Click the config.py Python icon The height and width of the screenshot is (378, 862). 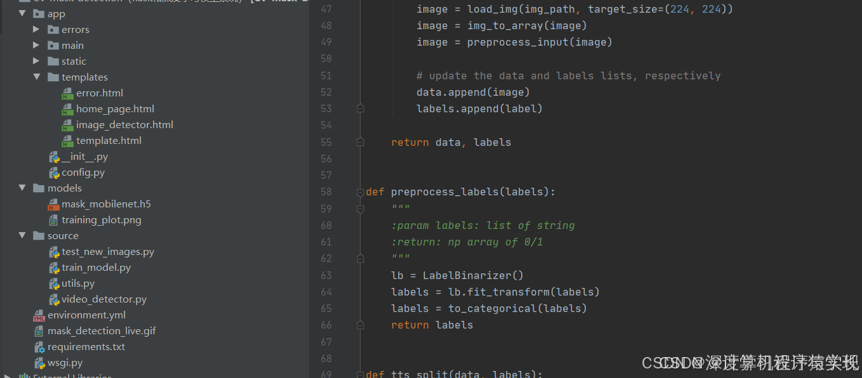tap(55, 173)
